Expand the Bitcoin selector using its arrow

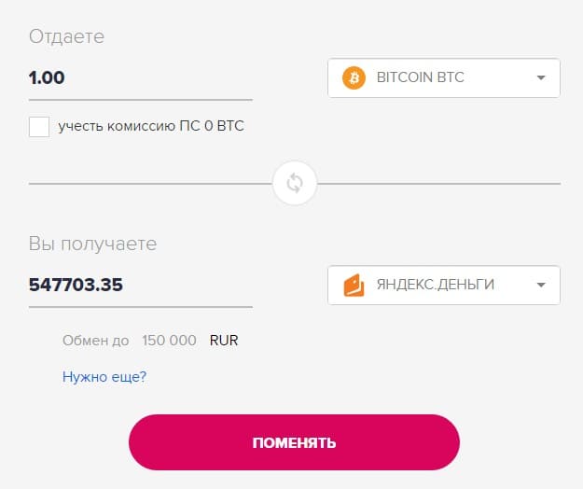tap(541, 77)
